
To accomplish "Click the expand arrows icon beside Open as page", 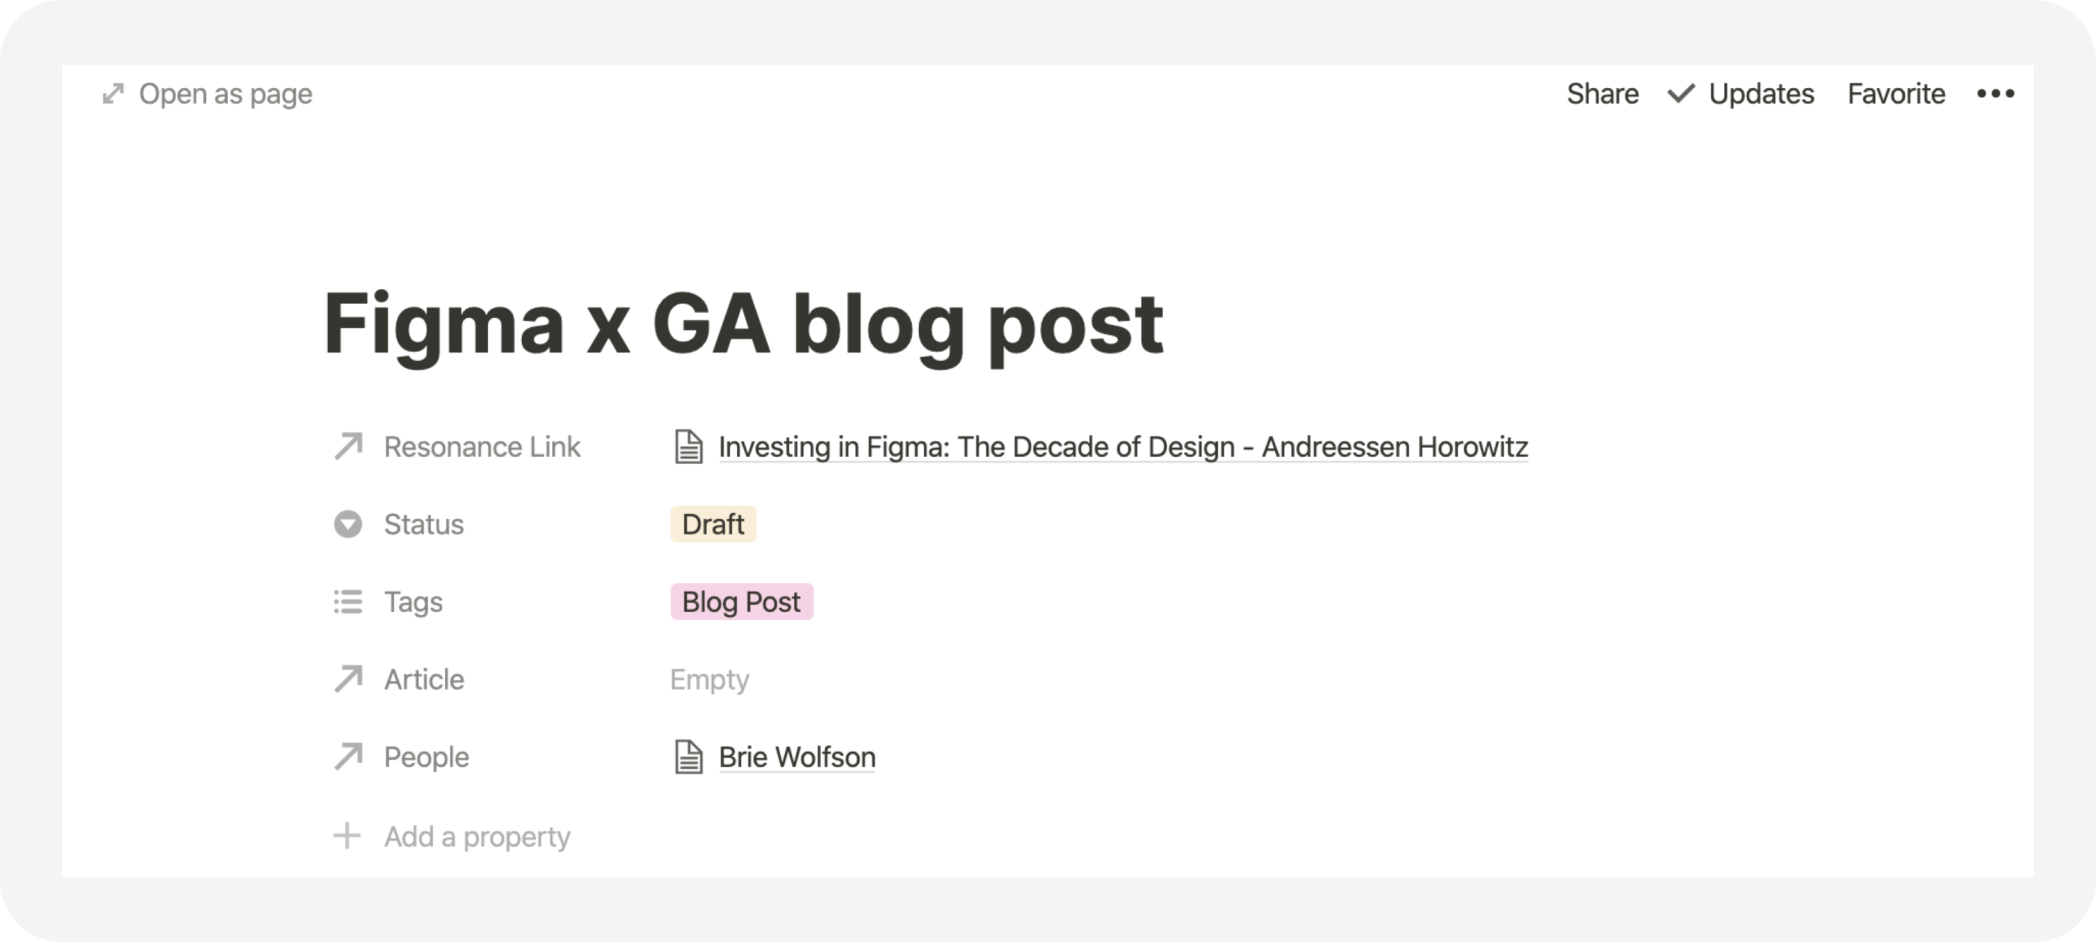I will (113, 94).
